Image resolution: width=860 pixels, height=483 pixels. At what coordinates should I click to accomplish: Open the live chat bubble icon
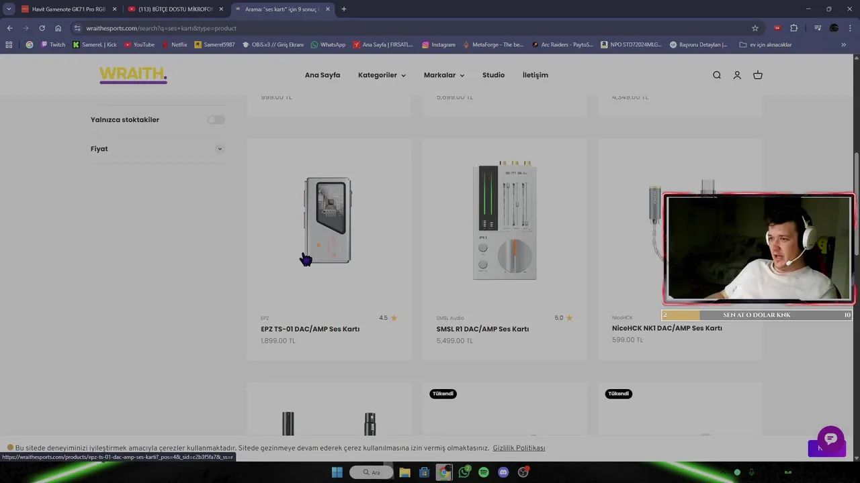tap(830, 439)
